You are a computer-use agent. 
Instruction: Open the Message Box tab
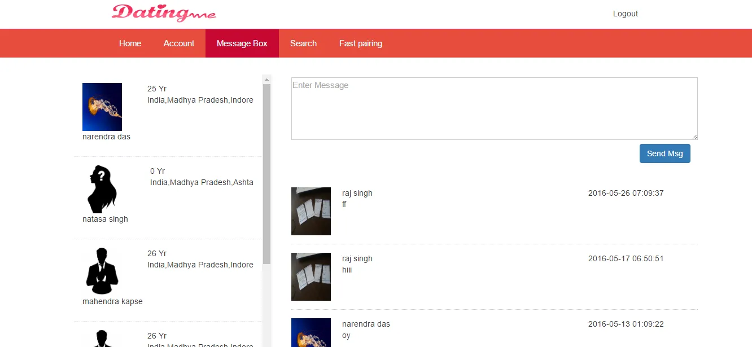pyautogui.click(x=242, y=43)
